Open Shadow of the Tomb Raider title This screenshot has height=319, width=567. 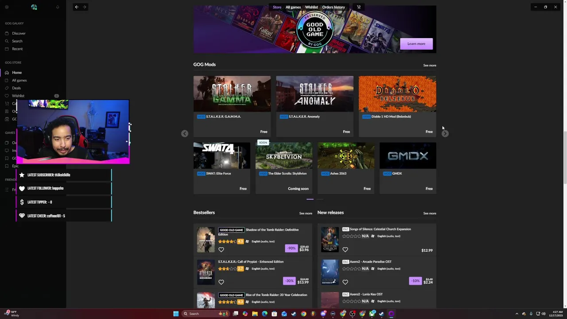click(x=258, y=232)
